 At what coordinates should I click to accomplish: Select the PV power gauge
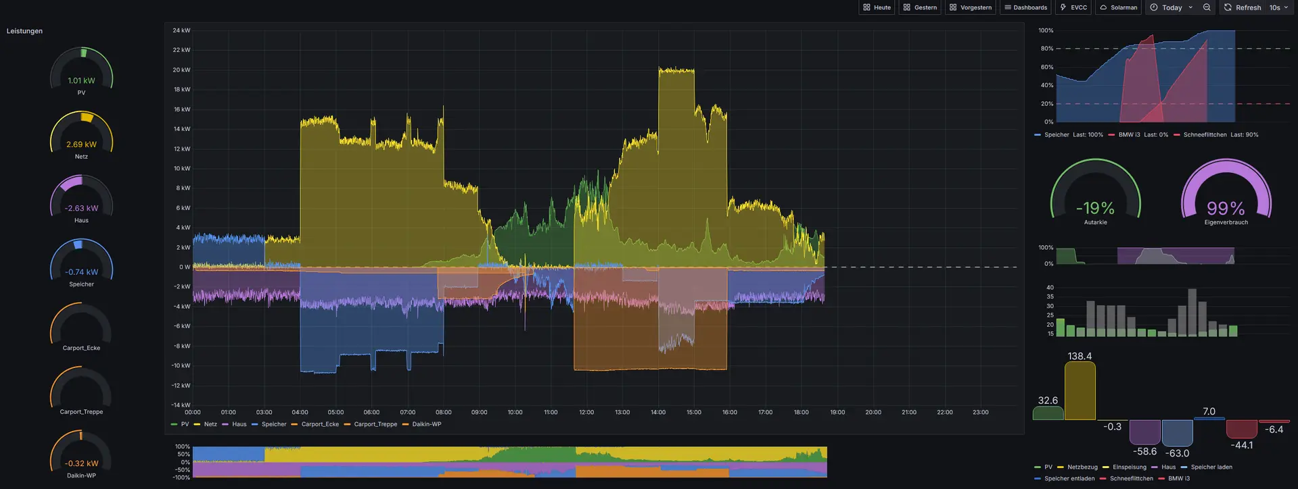81,72
